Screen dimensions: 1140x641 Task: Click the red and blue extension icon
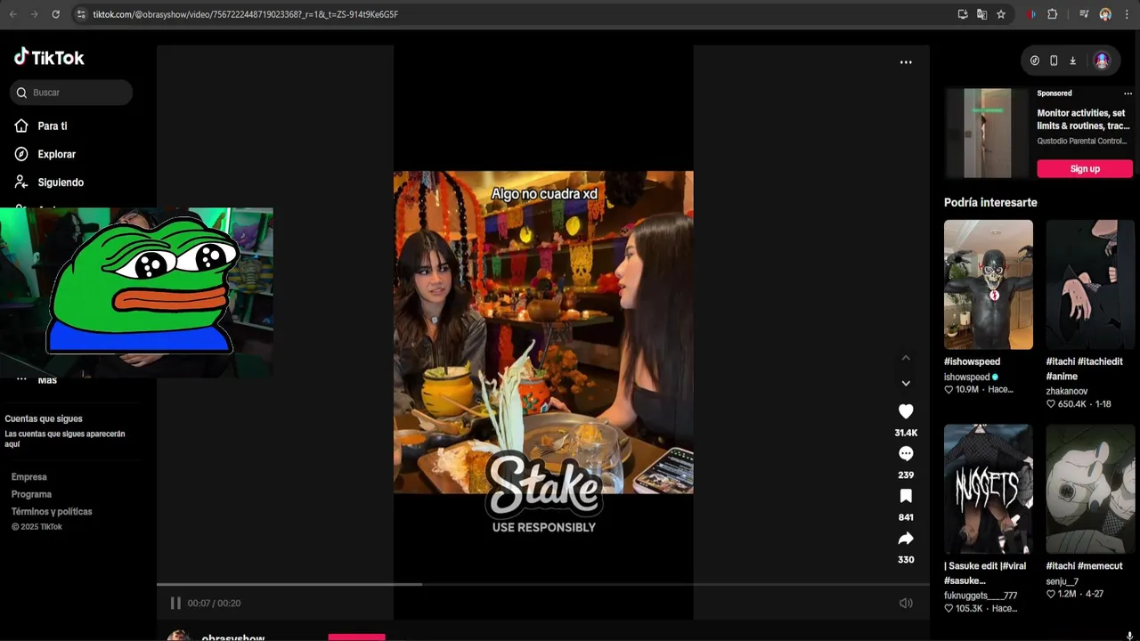click(1031, 14)
